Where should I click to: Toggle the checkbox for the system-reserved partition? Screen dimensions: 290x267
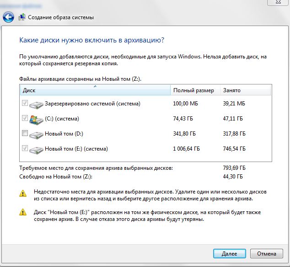tap(25, 103)
